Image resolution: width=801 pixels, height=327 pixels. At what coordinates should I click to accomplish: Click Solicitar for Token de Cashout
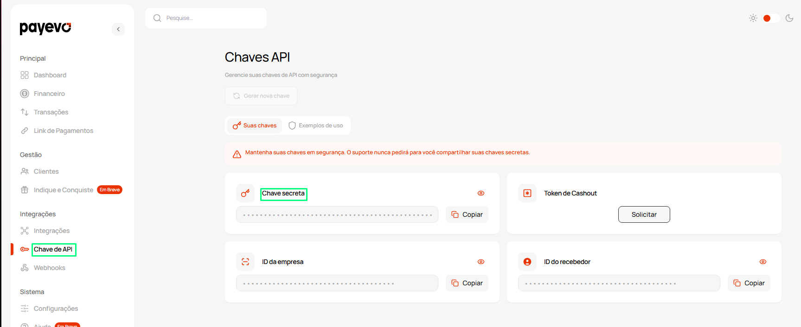[x=644, y=214]
